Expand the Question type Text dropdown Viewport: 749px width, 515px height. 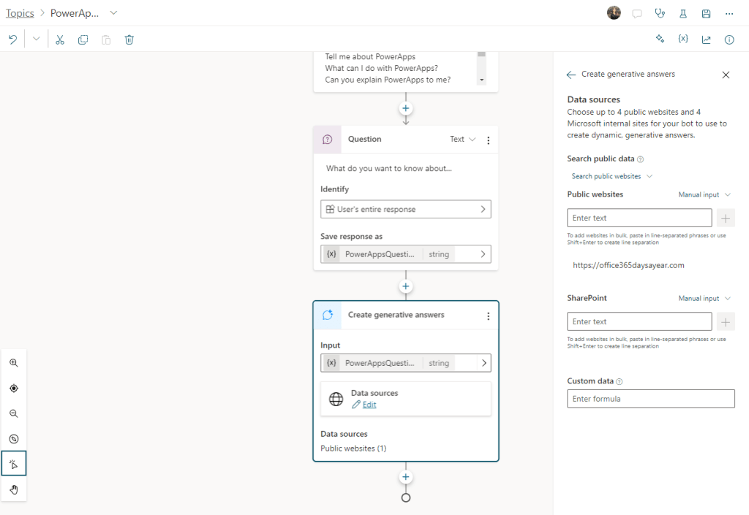(x=462, y=140)
